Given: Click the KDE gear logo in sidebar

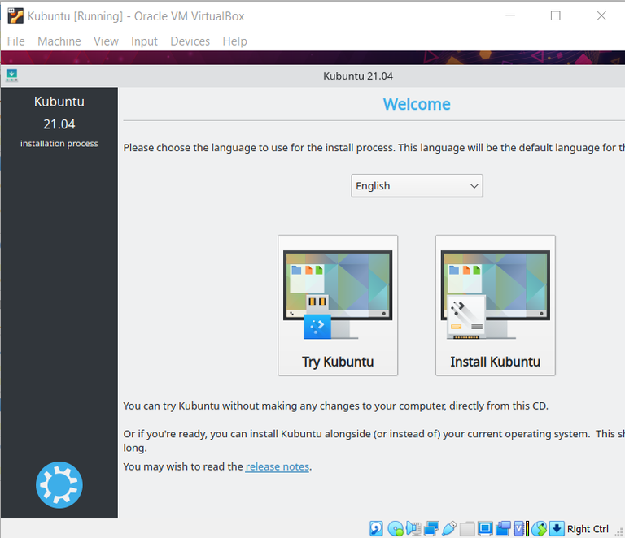Looking at the screenshot, I should point(59,484).
